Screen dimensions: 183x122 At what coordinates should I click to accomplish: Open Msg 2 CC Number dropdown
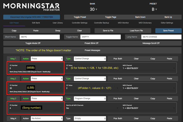36,88
